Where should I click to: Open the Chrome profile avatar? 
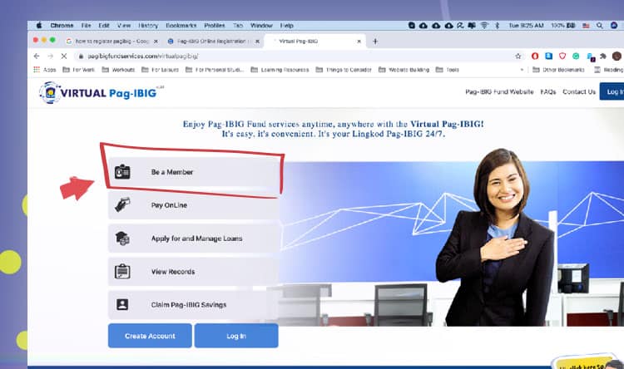click(x=617, y=56)
